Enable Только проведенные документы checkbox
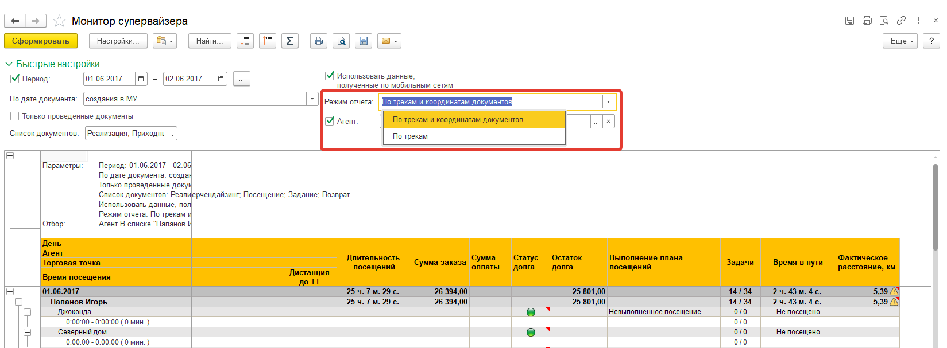The height and width of the screenshot is (348, 947). (15, 116)
